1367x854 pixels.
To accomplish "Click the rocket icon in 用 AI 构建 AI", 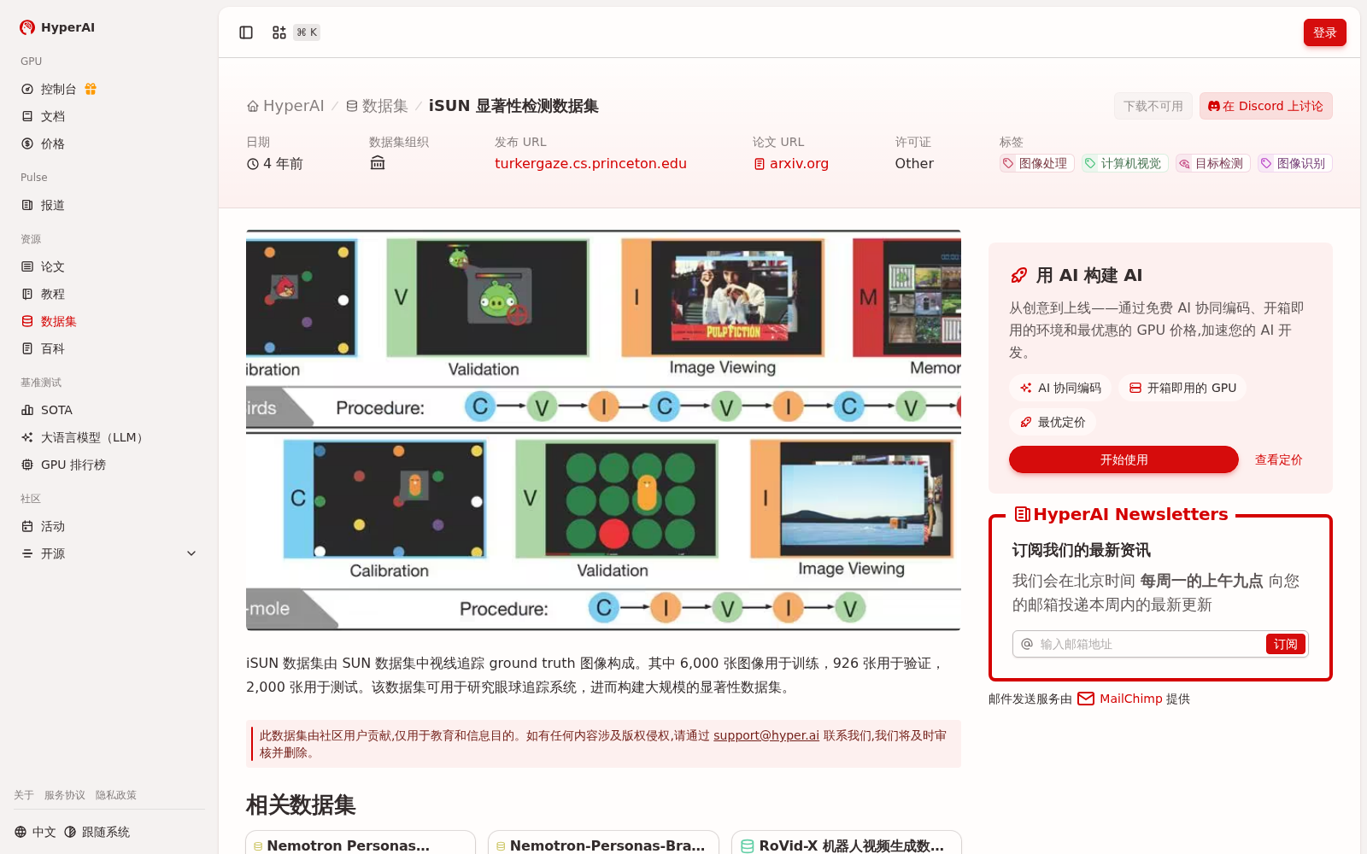I will pyautogui.click(x=1018, y=275).
